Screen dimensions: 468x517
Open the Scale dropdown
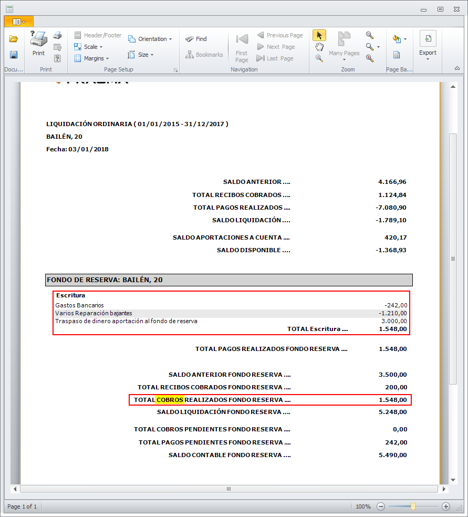tap(88, 47)
